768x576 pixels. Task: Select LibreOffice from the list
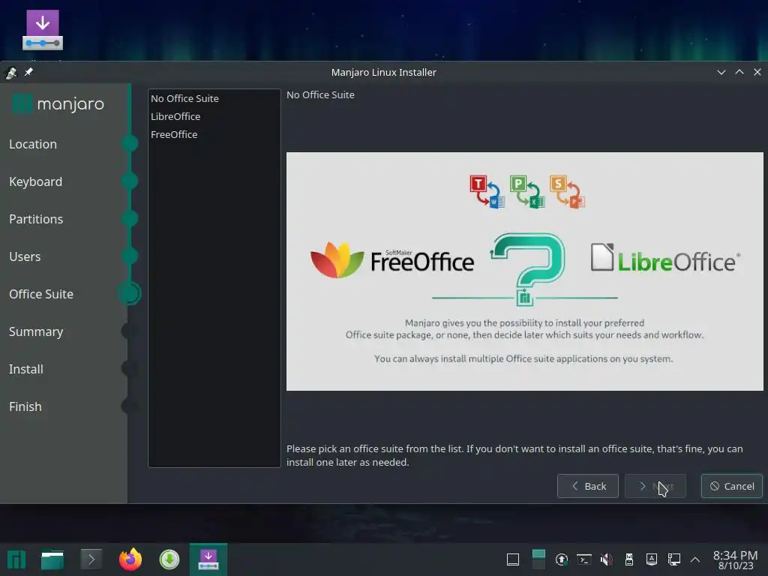point(214,116)
